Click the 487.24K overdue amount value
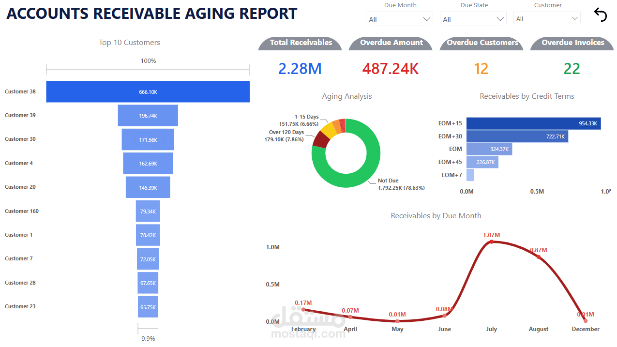 pyautogui.click(x=390, y=69)
